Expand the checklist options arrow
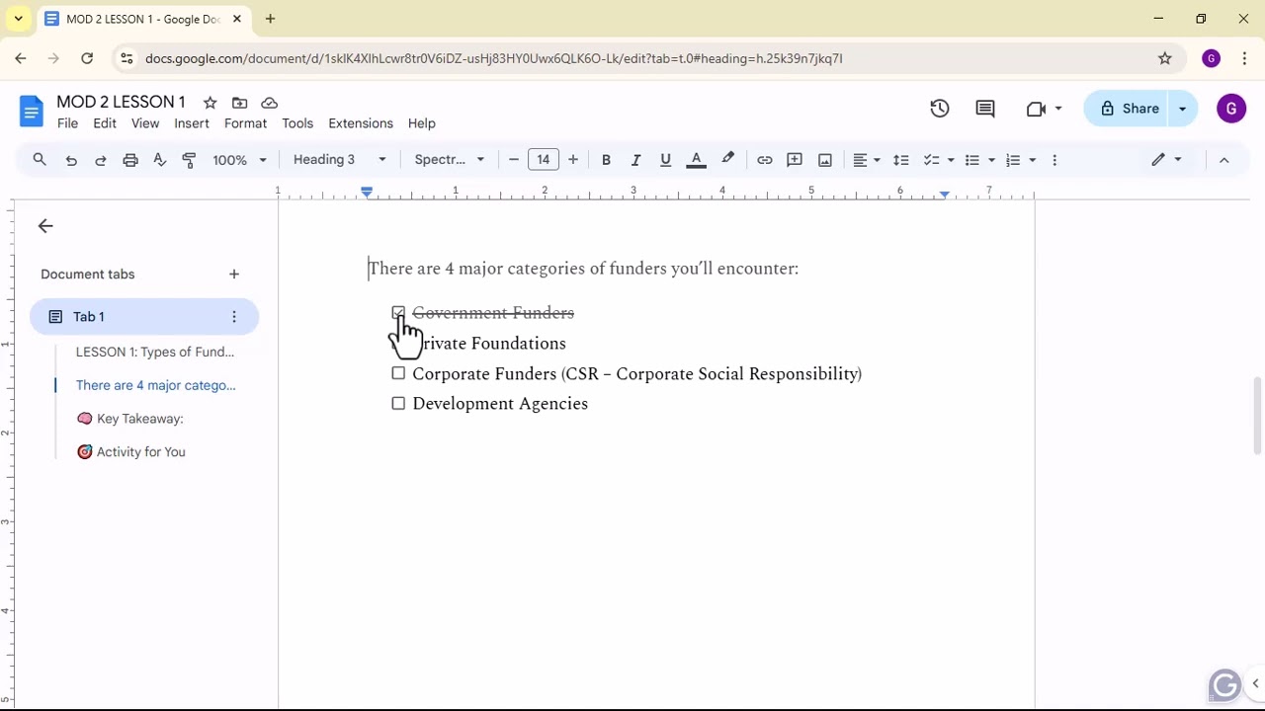Viewport: 1265px width, 711px height. (x=951, y=160)
